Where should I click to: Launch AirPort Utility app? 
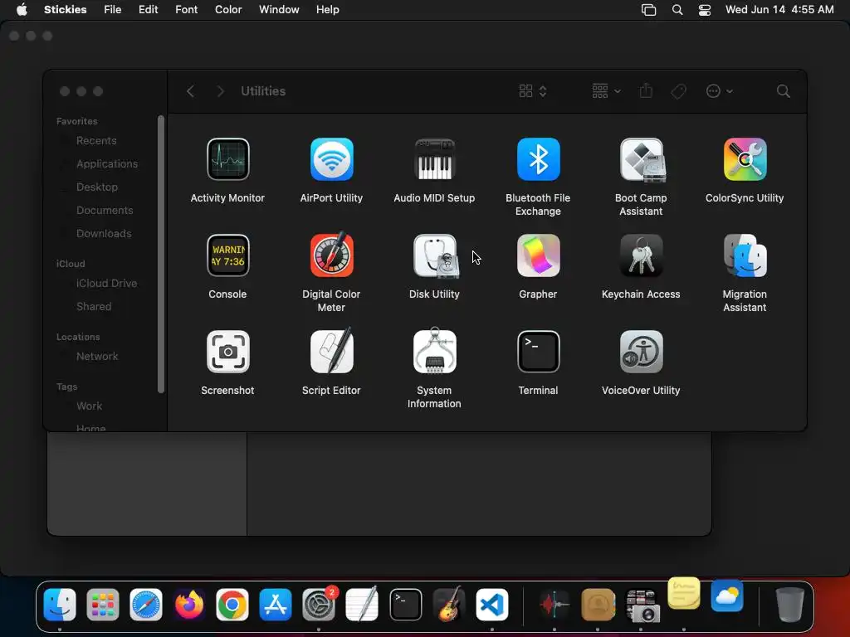(331, 159)
